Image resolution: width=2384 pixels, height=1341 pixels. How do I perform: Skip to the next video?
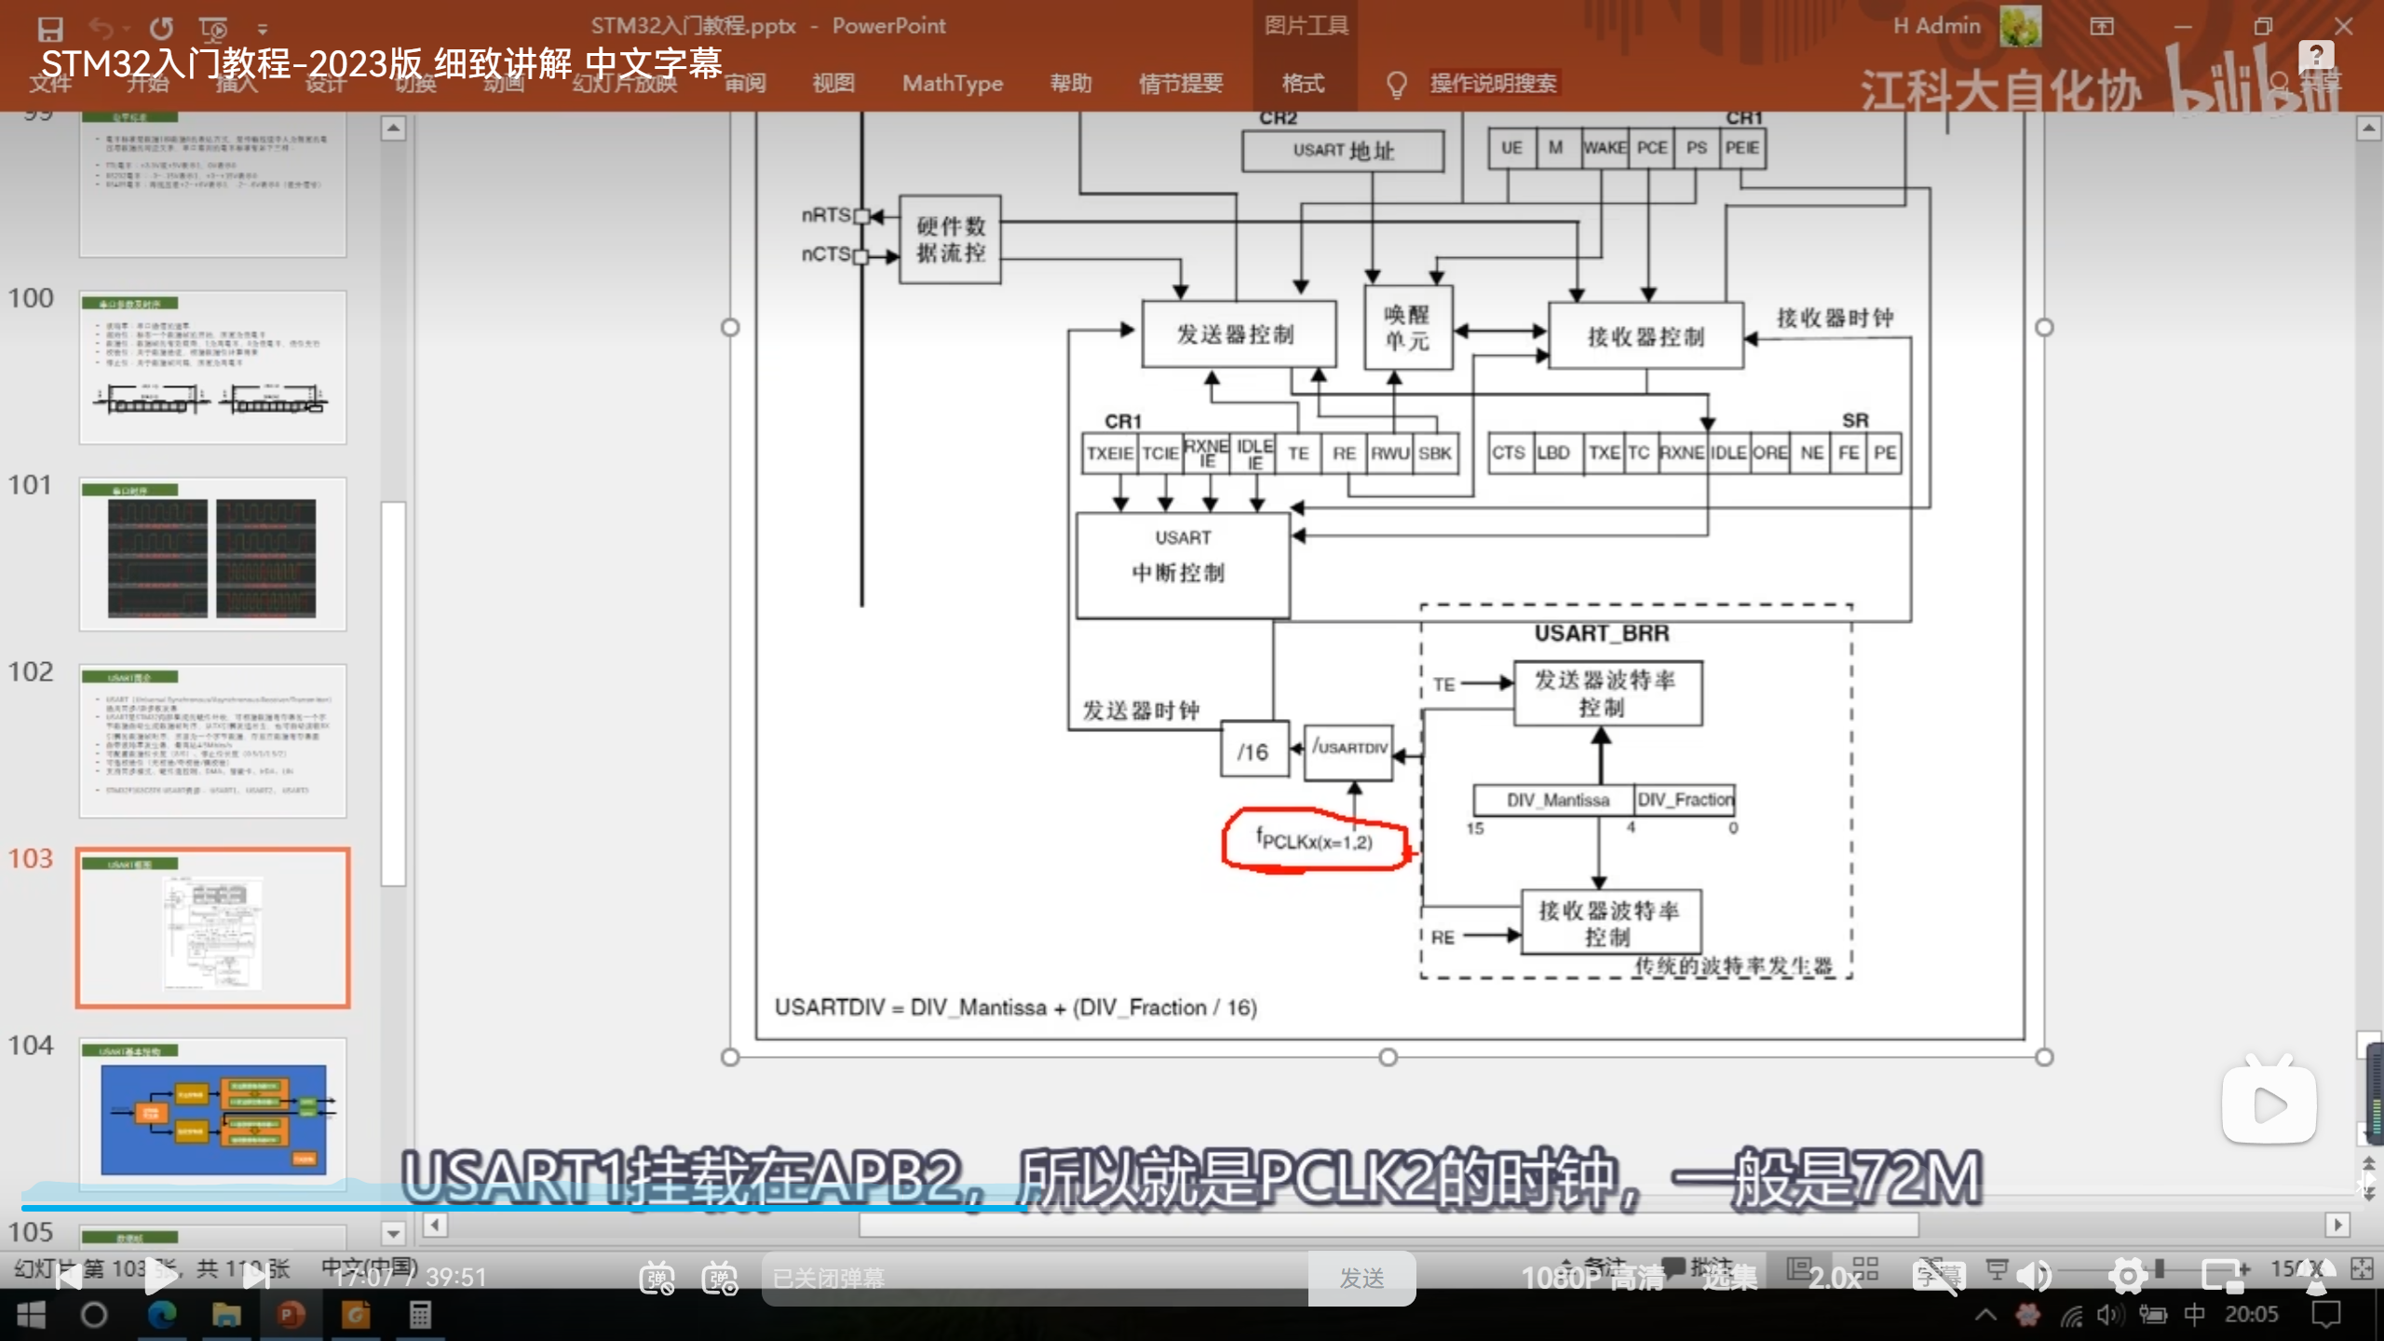tap(255, 1278)
